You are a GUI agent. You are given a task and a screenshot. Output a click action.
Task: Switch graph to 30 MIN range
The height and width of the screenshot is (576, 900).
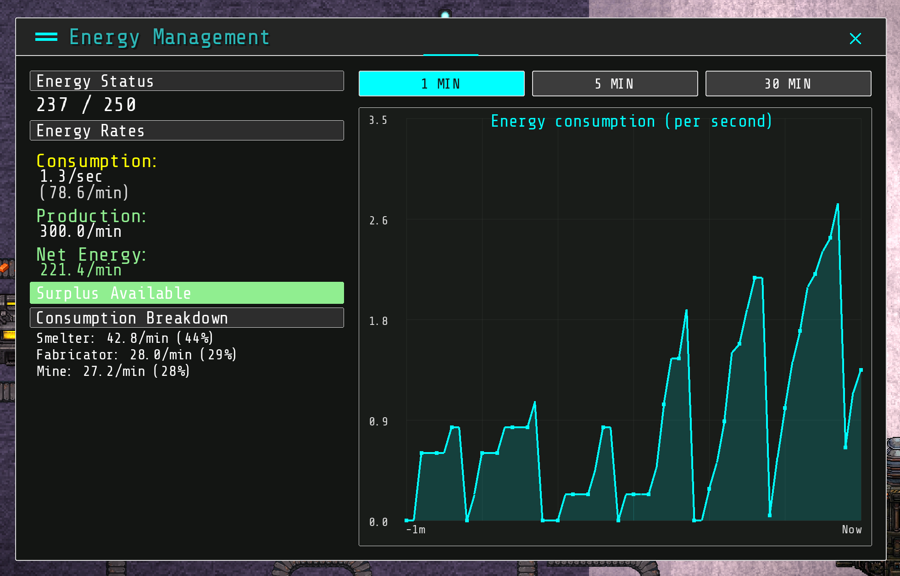[x=788, y=84]
